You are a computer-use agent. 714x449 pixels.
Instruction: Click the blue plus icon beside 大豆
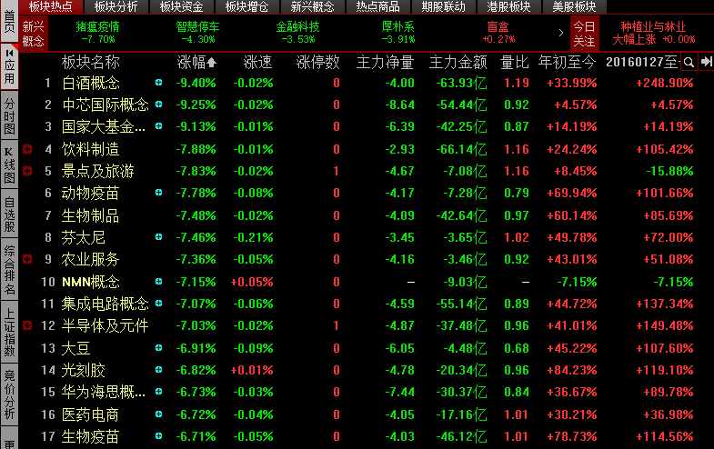158,347
